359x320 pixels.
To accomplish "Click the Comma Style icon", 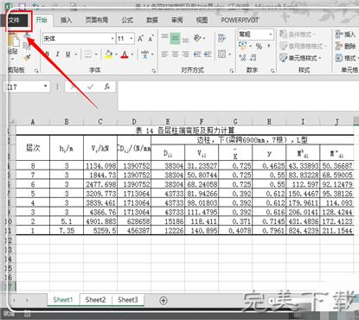I will [269, 46].
